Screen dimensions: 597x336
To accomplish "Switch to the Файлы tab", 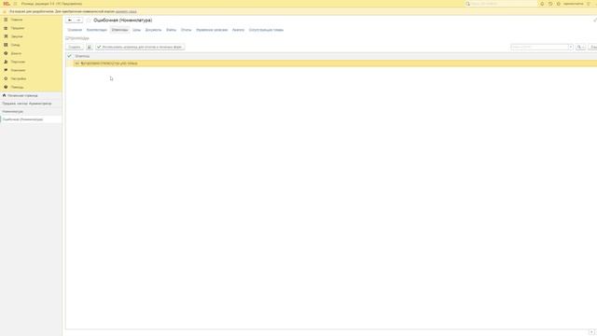I will click(x=172, y=30).
